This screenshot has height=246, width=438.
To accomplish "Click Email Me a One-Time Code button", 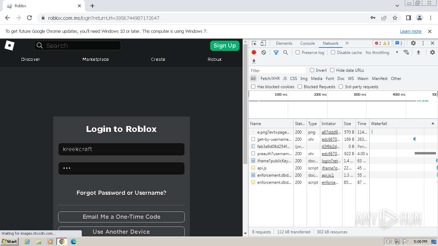I will point(121,217).
